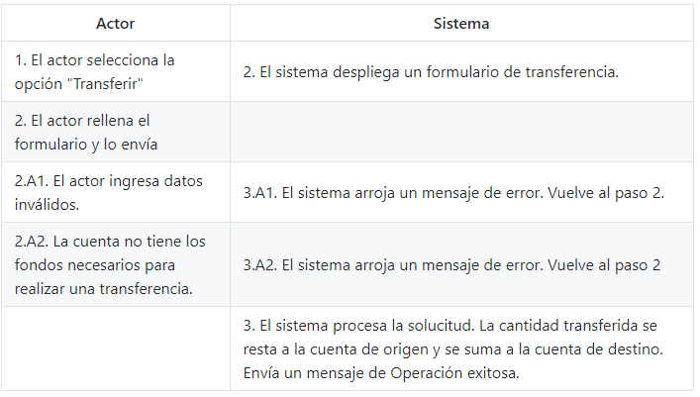Click the text "Operación exitosa" in the last row

453,372
